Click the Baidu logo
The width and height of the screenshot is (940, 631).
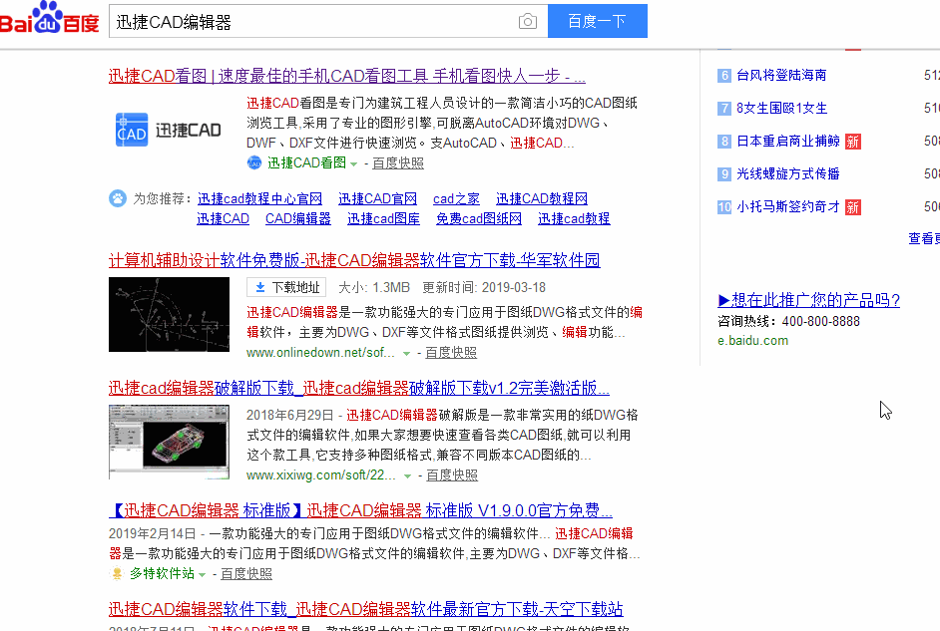point(49,20)
